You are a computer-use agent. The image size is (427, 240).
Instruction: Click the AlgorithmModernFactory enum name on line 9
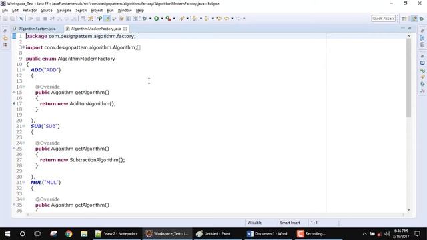86,59
